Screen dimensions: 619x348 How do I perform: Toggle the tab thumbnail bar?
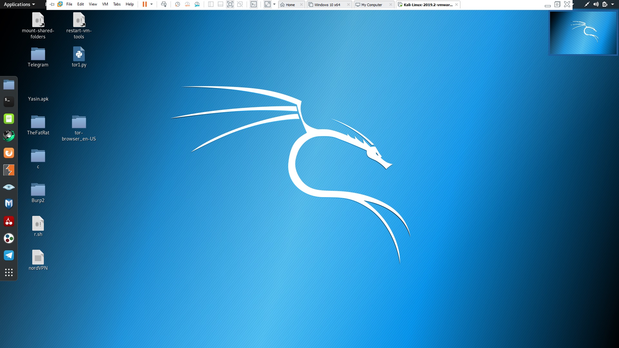coord(220,5)
